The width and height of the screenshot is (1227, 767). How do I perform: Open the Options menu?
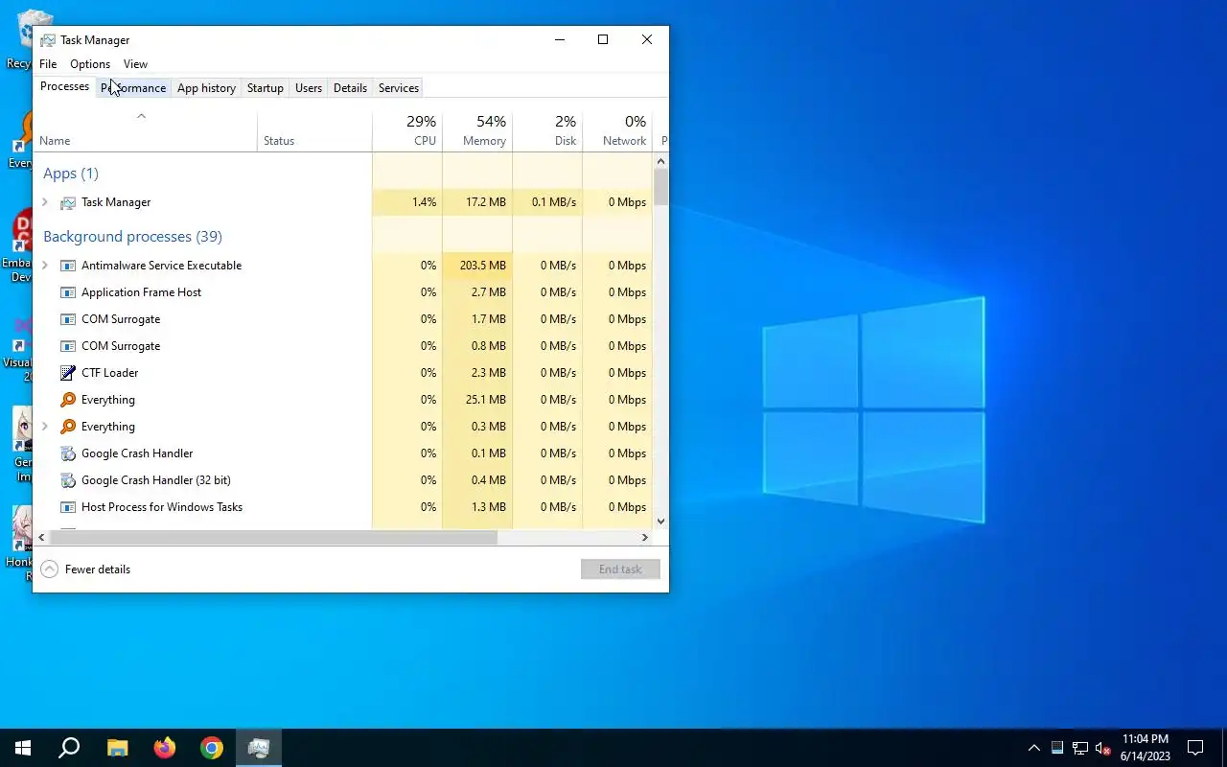90,64
